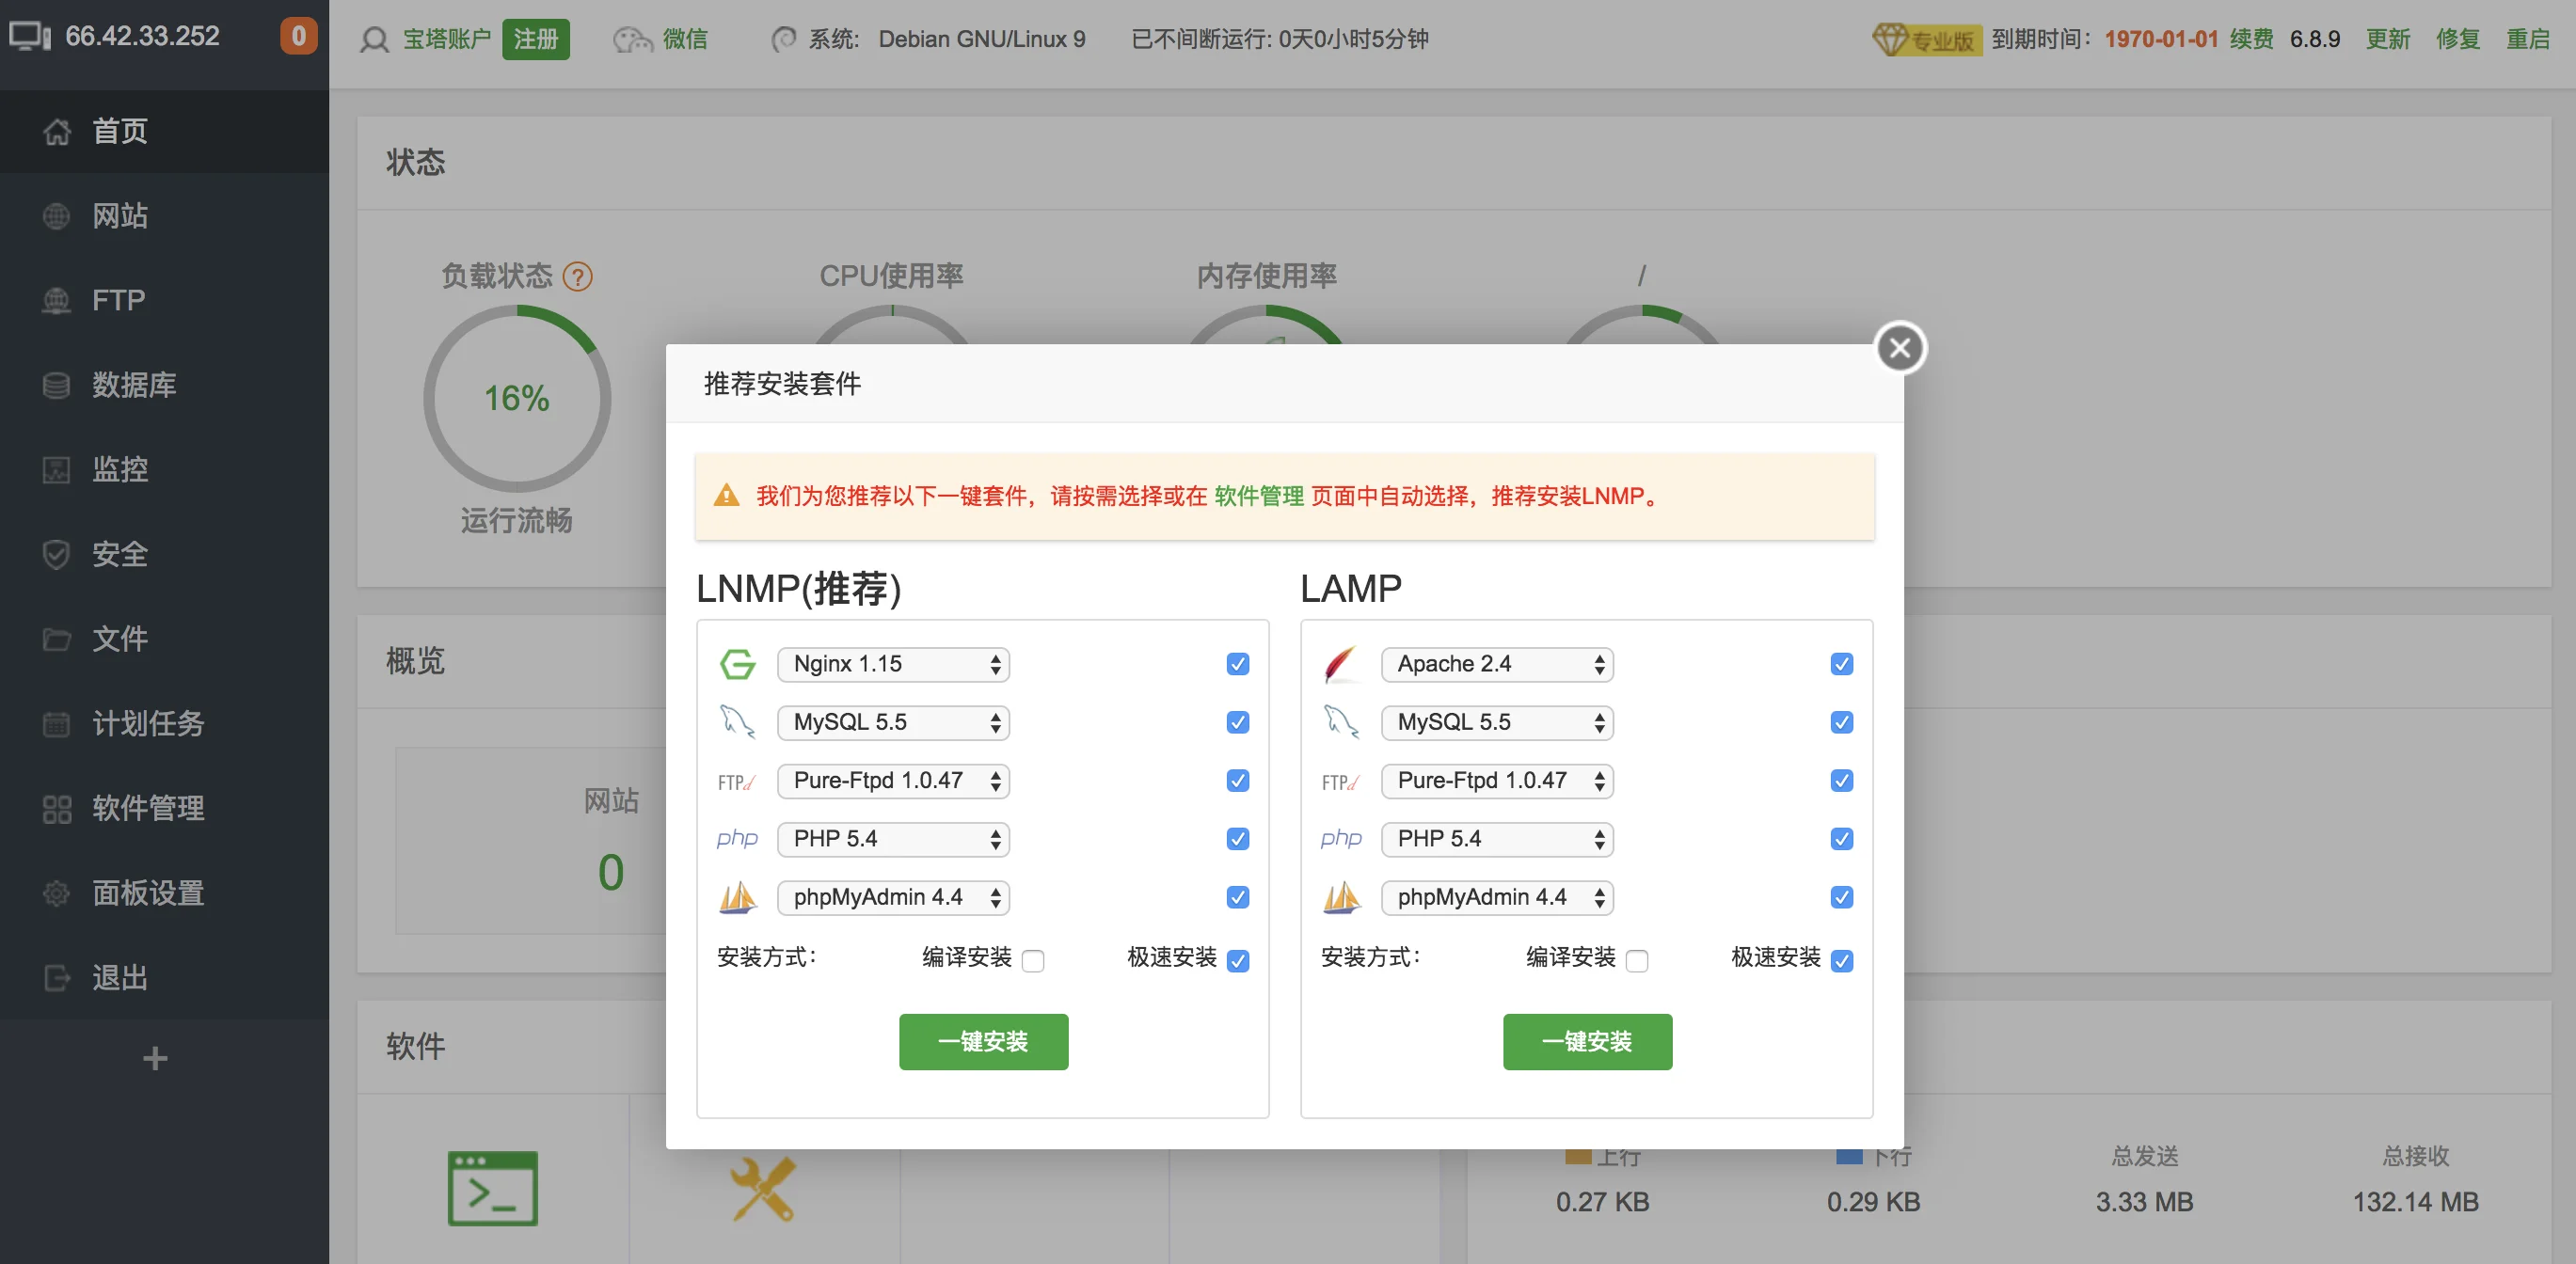2576x1264 pixels.
Task: Click the FTP icon in LNMP list
Action: click(x=737, y=782)
